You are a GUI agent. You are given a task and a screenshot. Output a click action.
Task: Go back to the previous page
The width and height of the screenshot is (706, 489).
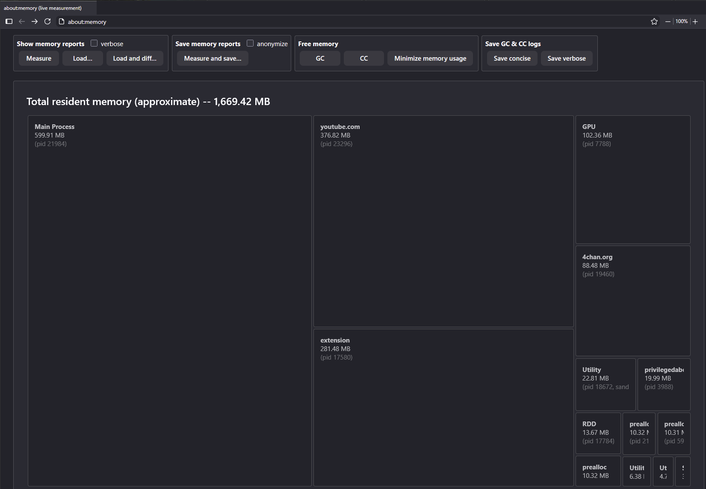coord(22,21)
